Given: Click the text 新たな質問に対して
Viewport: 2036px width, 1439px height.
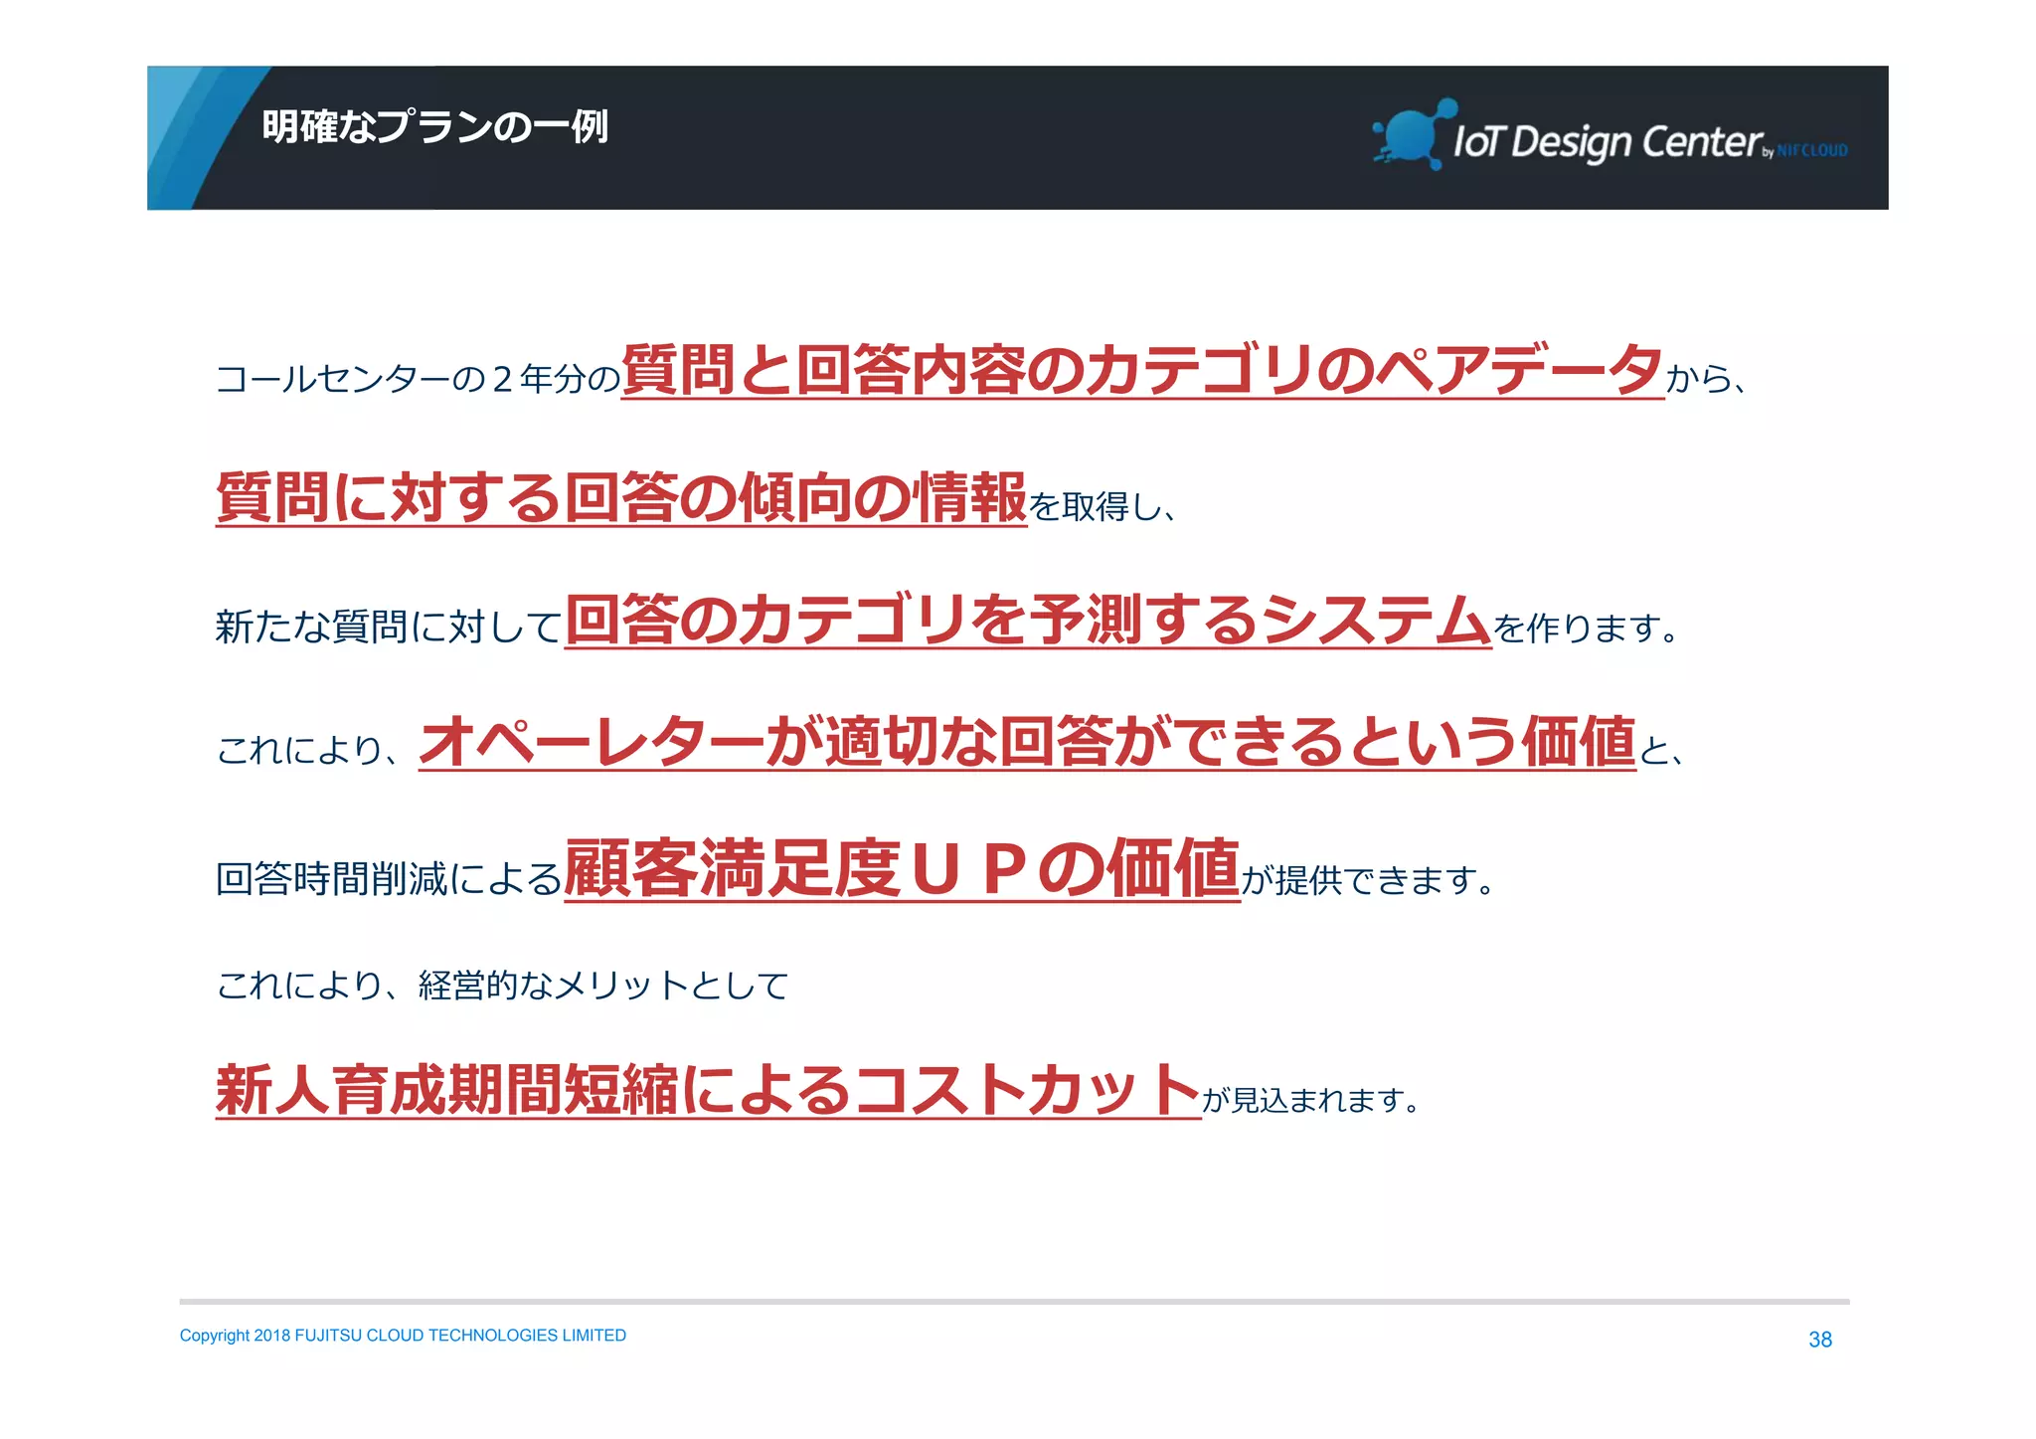Looking at the screenshot, I should tap(389, 627).
